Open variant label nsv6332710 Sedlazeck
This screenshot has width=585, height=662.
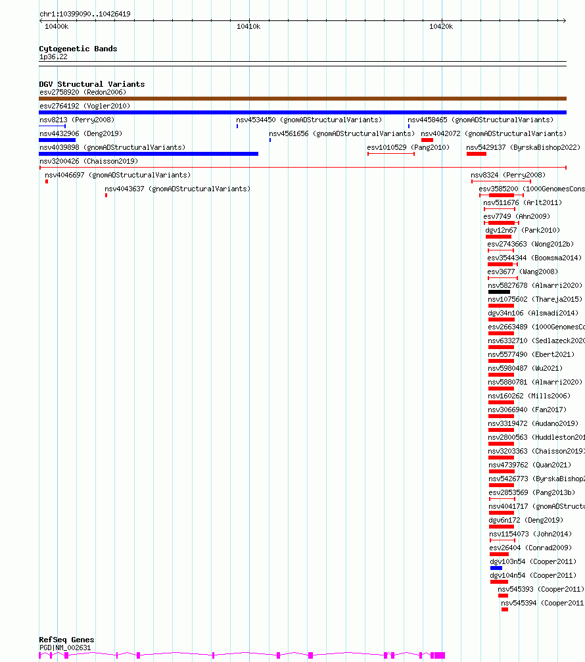[536, 341]
